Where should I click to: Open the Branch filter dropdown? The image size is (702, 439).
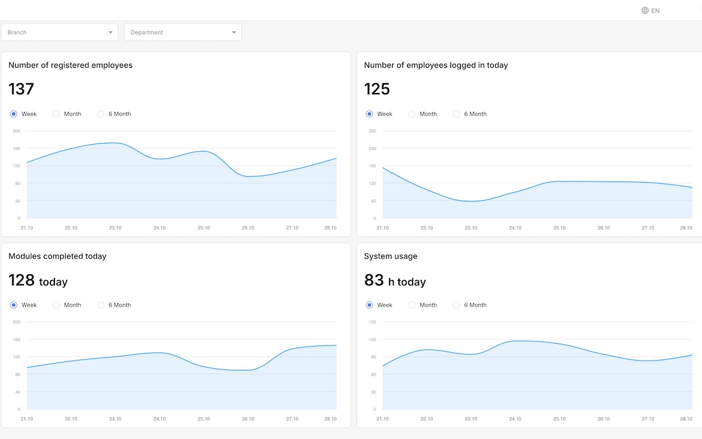click(x=58, y=32)
